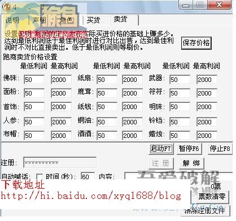
Task: Click 佛珠 minimum profit field
Action: tap(34, 80)
